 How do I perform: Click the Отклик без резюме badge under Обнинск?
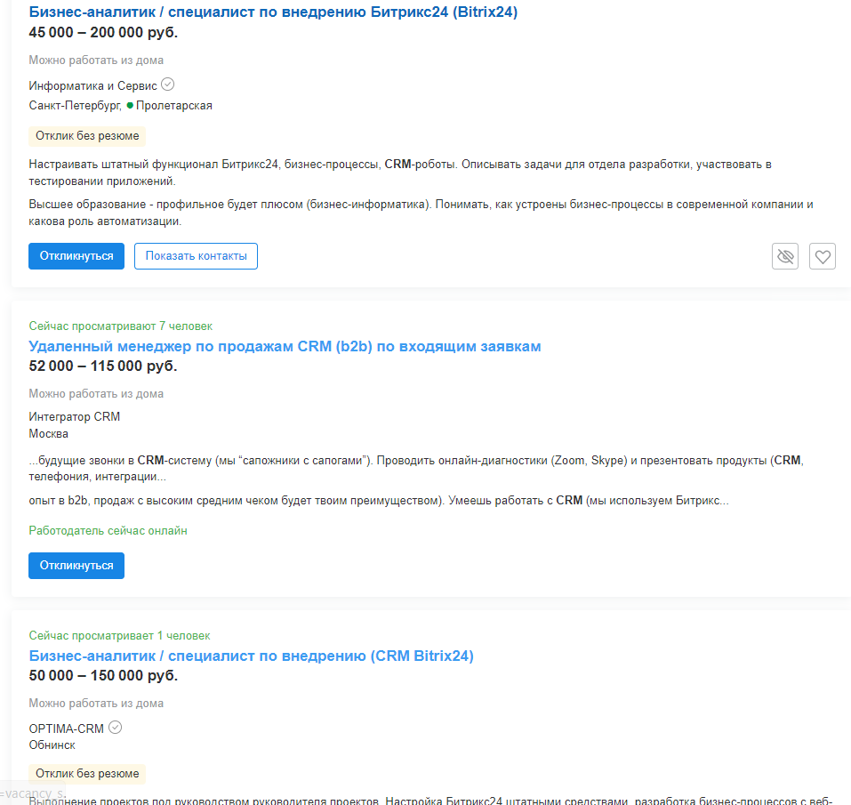[87, 774]
